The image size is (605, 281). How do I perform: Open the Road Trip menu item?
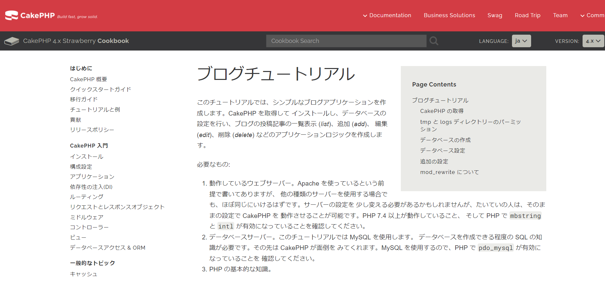click(x=527, y=16)
